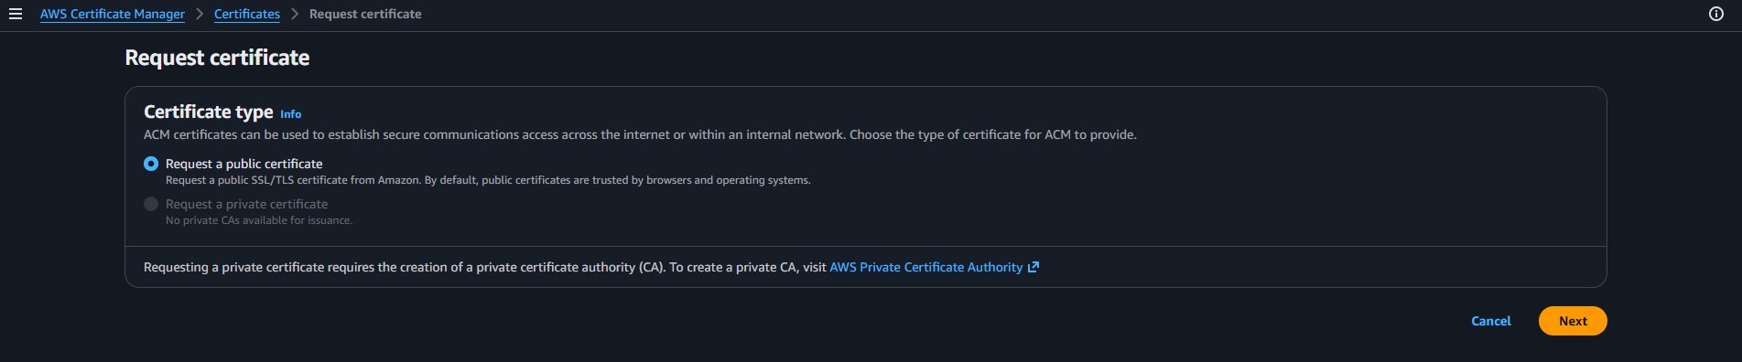Click the Request certificate breadcrumb text
1742x362 pixels.
(x=365, y=14)
